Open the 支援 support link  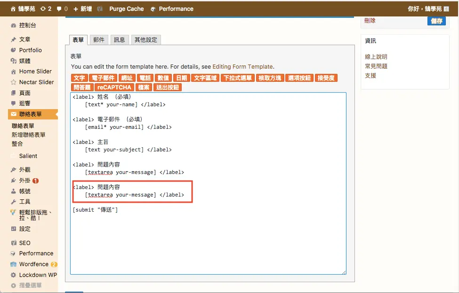tap(370, 75)
